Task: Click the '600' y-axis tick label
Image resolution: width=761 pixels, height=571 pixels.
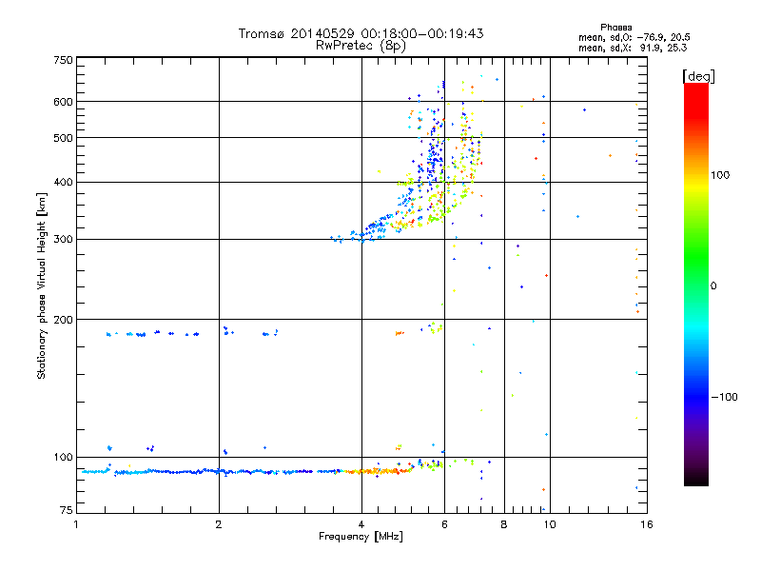Action: (63, 102)
